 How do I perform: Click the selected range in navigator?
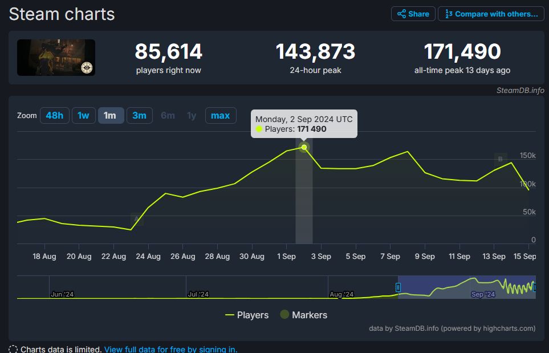click(x=467, y=287)
